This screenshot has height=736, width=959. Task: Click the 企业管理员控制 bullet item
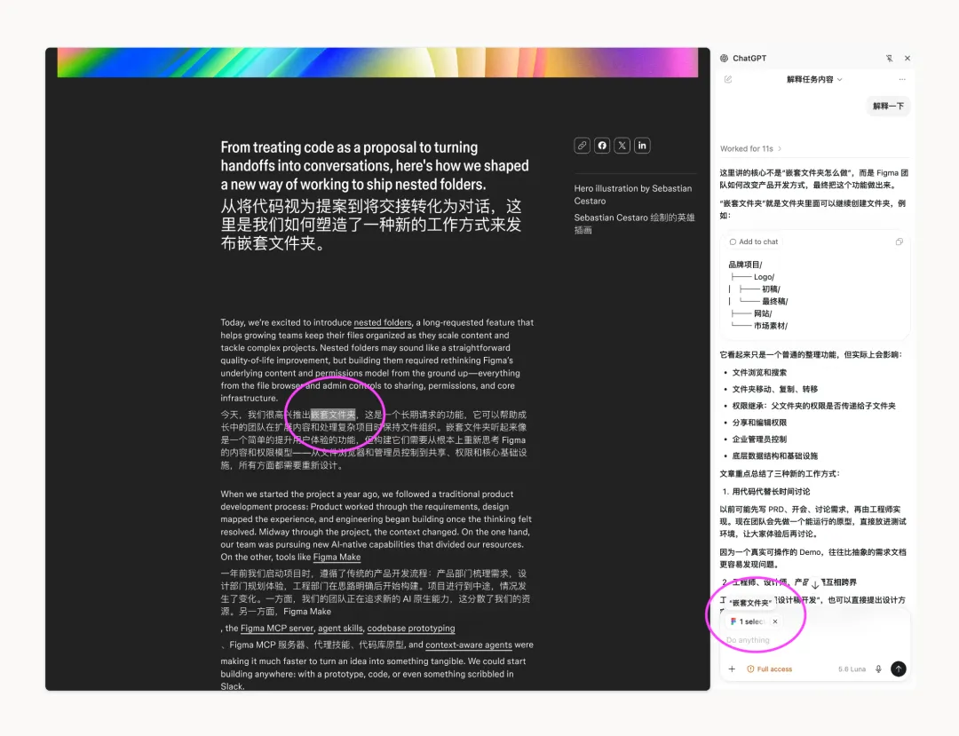pyautogui.click(x=759, y=439)
